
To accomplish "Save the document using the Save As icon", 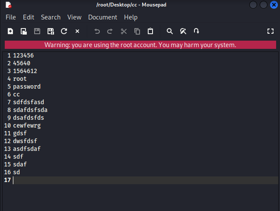I will [x=51, y=31].
